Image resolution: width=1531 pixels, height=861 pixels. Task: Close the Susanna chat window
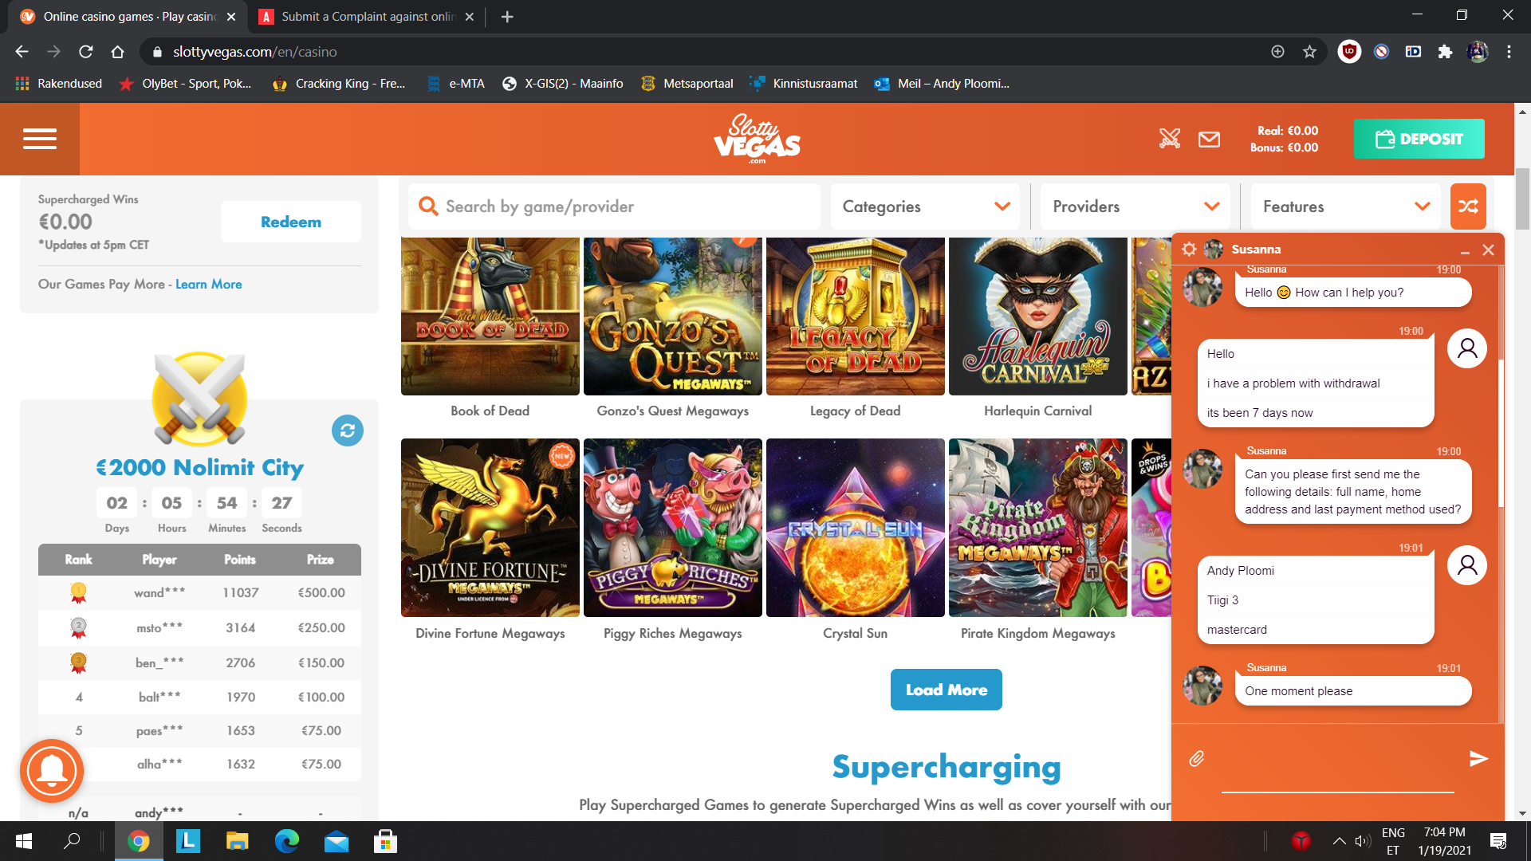click(1488, 250)
